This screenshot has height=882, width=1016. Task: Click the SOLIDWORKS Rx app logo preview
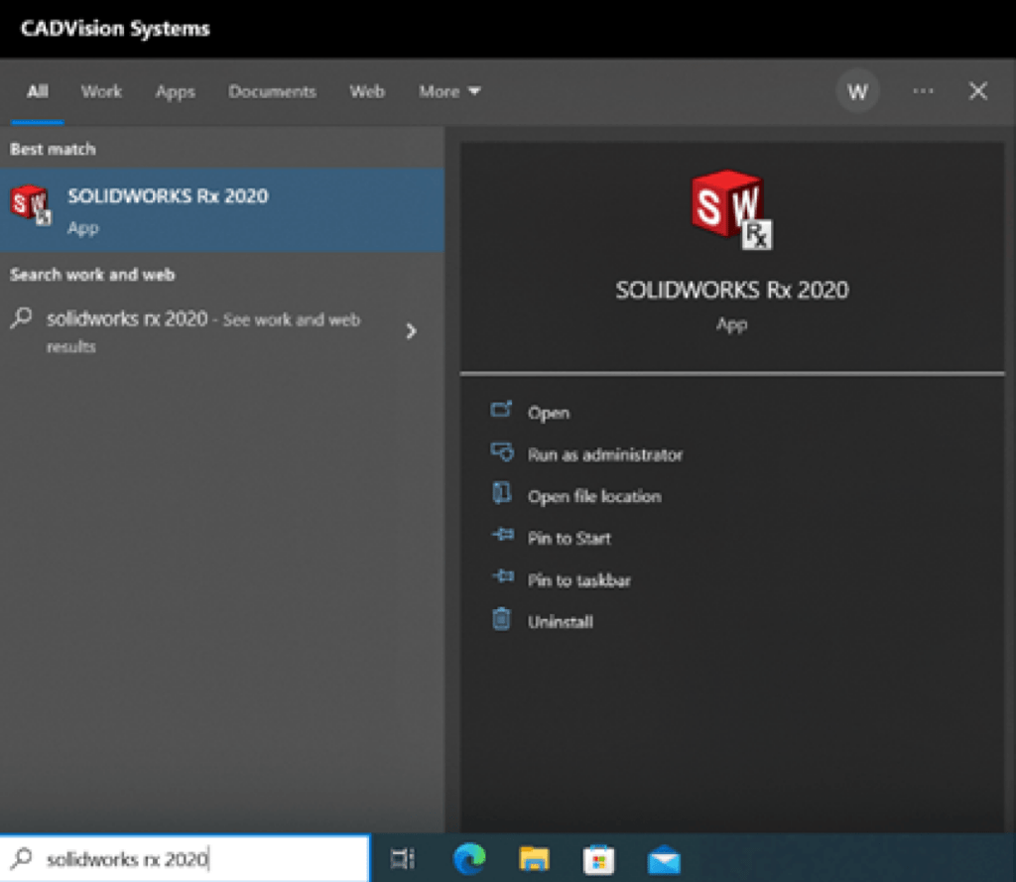point(731,211)
